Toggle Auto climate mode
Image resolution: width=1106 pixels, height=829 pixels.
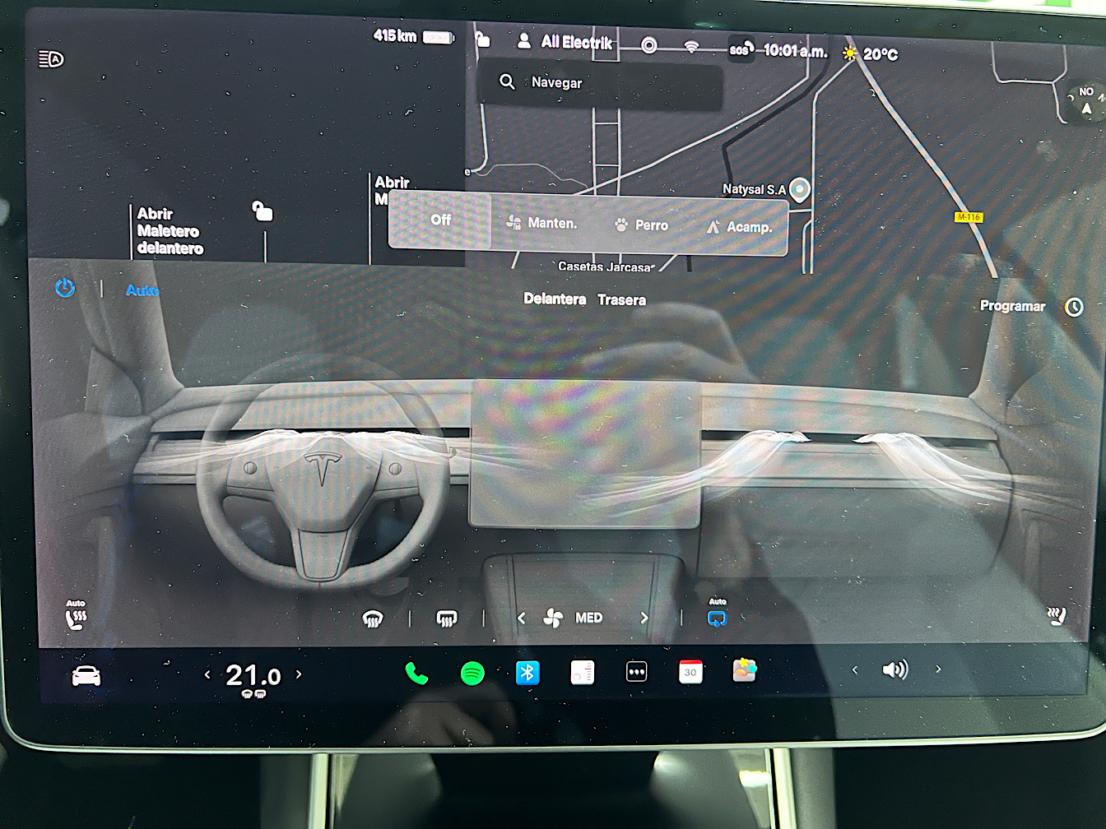(x=142, y=290)
